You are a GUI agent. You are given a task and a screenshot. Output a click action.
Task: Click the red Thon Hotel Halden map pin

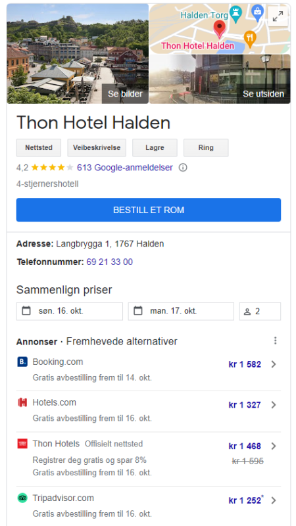[220, 29]
